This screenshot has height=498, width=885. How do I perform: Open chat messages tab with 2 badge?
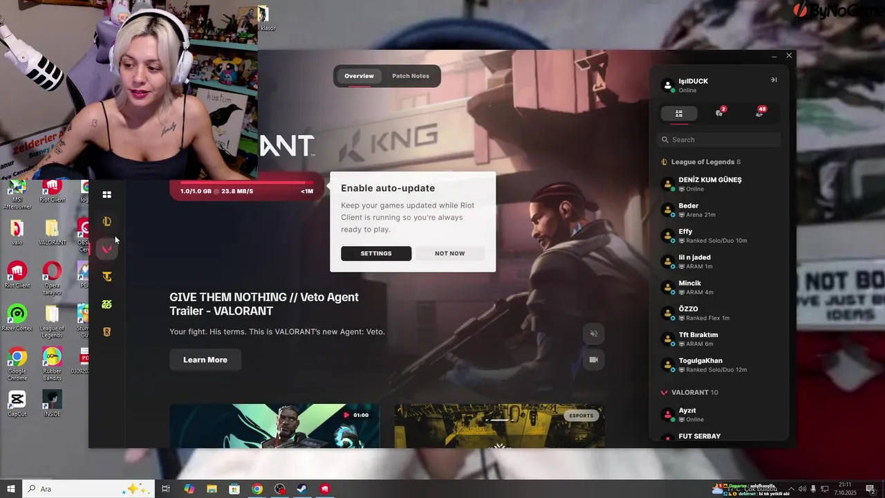(719, 113)
